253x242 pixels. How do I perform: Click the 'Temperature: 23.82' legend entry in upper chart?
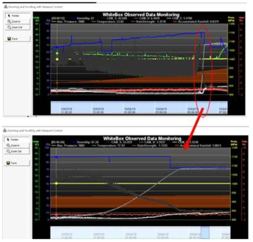point(108,21)
